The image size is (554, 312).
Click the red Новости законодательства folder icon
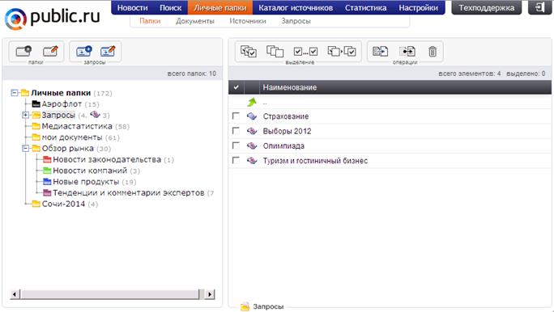47,159
